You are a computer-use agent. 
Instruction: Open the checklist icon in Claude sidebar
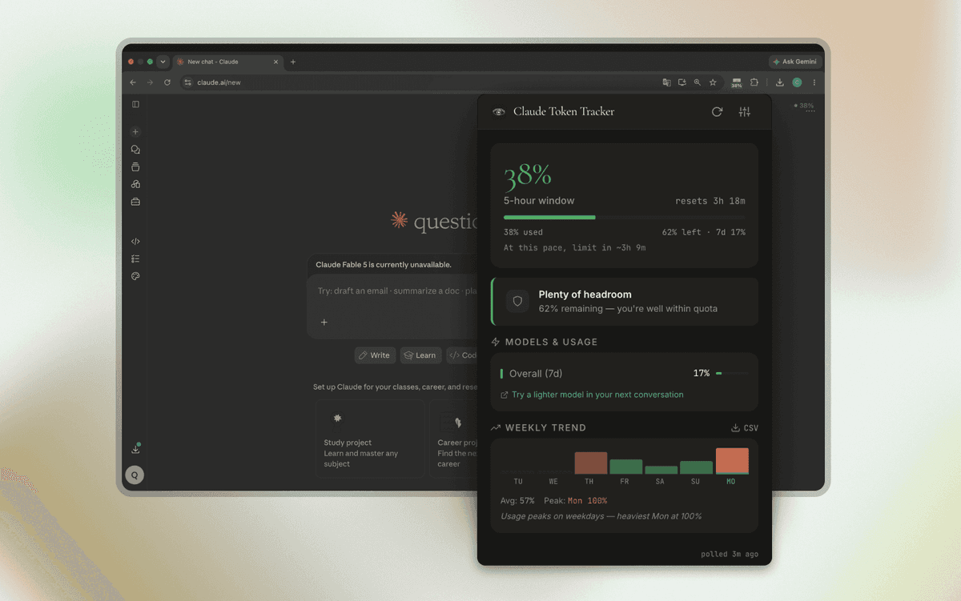click(x=135, y=258)
